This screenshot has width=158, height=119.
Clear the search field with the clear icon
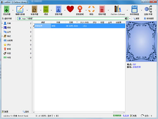click(x=126, y=19)
